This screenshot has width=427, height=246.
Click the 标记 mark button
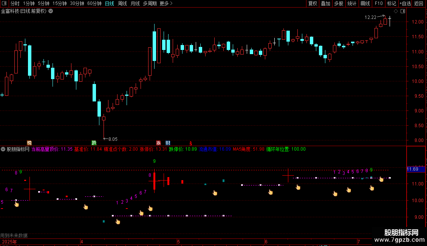click(391, 3)
